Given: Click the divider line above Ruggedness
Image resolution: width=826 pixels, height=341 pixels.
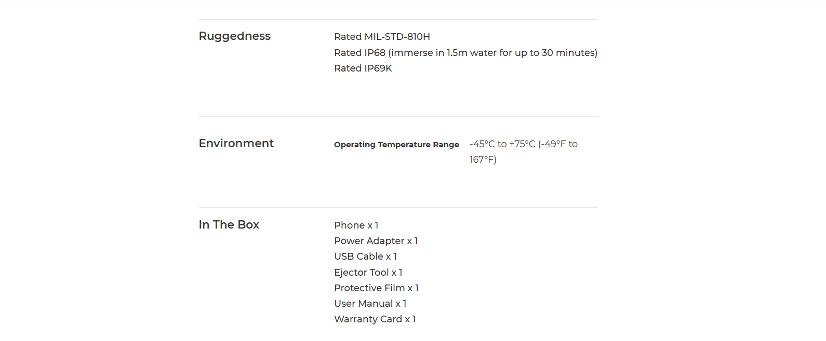Looking at the screenshot, I should tap(398, 19).
